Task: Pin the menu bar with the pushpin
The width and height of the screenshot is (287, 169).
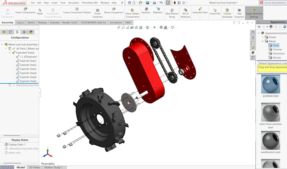Action: coord(122,3)
